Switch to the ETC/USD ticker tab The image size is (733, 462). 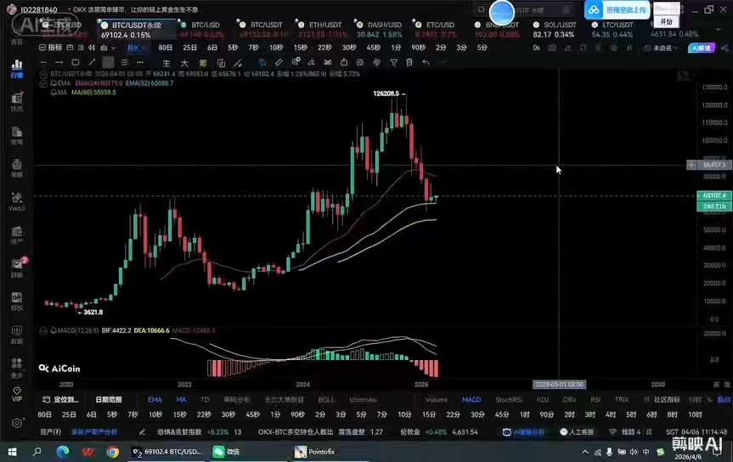pyautogui.click(x=435, y=29)
